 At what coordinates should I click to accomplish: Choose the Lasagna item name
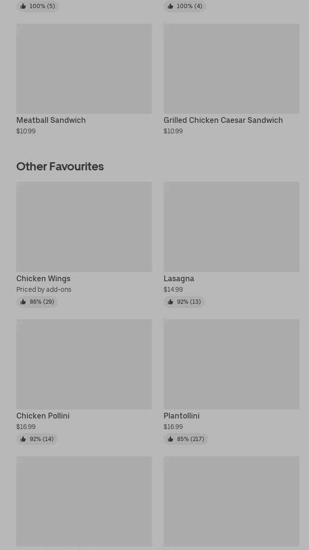tap(179, 278)
